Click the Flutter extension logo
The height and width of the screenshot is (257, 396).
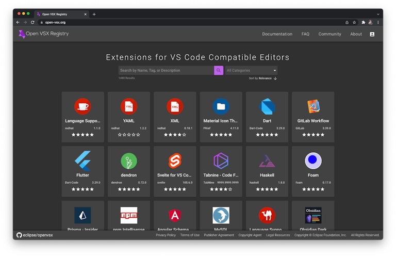82,160
